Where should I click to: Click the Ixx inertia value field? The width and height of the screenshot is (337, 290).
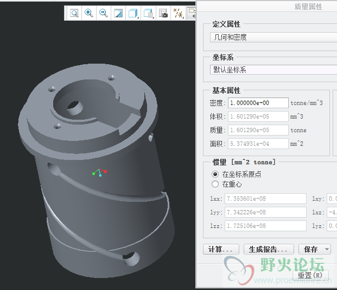(x=265, y=199)
